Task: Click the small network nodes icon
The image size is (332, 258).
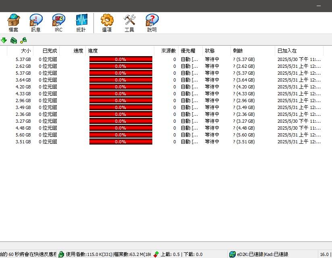Action: coord(23,40)
